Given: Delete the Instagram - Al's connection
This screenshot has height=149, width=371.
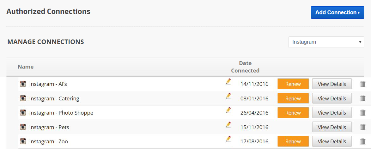Looking at the screenshot, I should tap(363, 84).
